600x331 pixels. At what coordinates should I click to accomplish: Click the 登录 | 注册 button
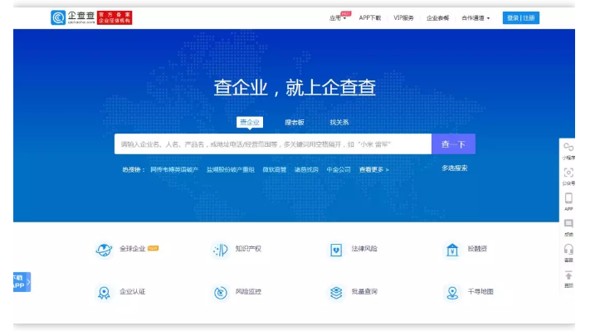click(x=521, y=18)
